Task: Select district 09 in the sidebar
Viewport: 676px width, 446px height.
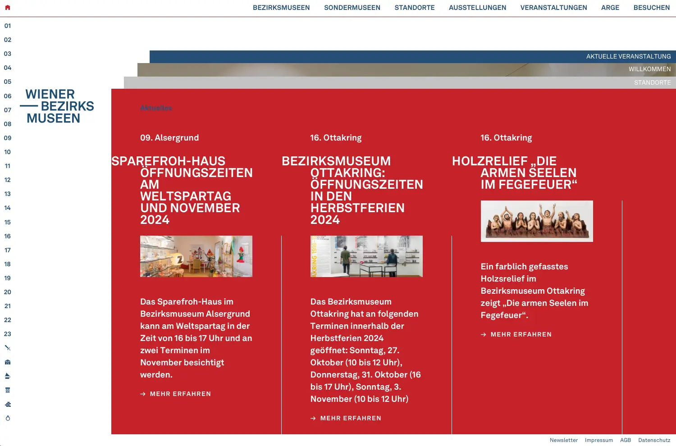Action: 8,138
